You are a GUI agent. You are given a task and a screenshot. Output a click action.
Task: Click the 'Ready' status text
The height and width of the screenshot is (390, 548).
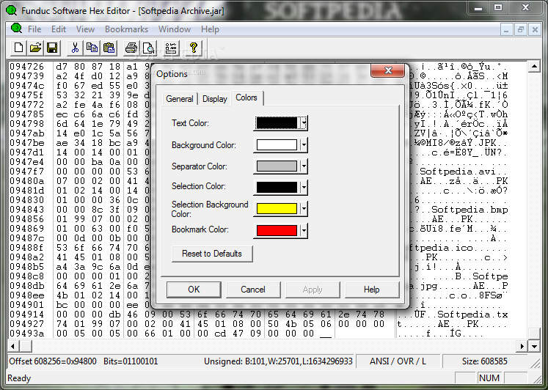(19, 378)
